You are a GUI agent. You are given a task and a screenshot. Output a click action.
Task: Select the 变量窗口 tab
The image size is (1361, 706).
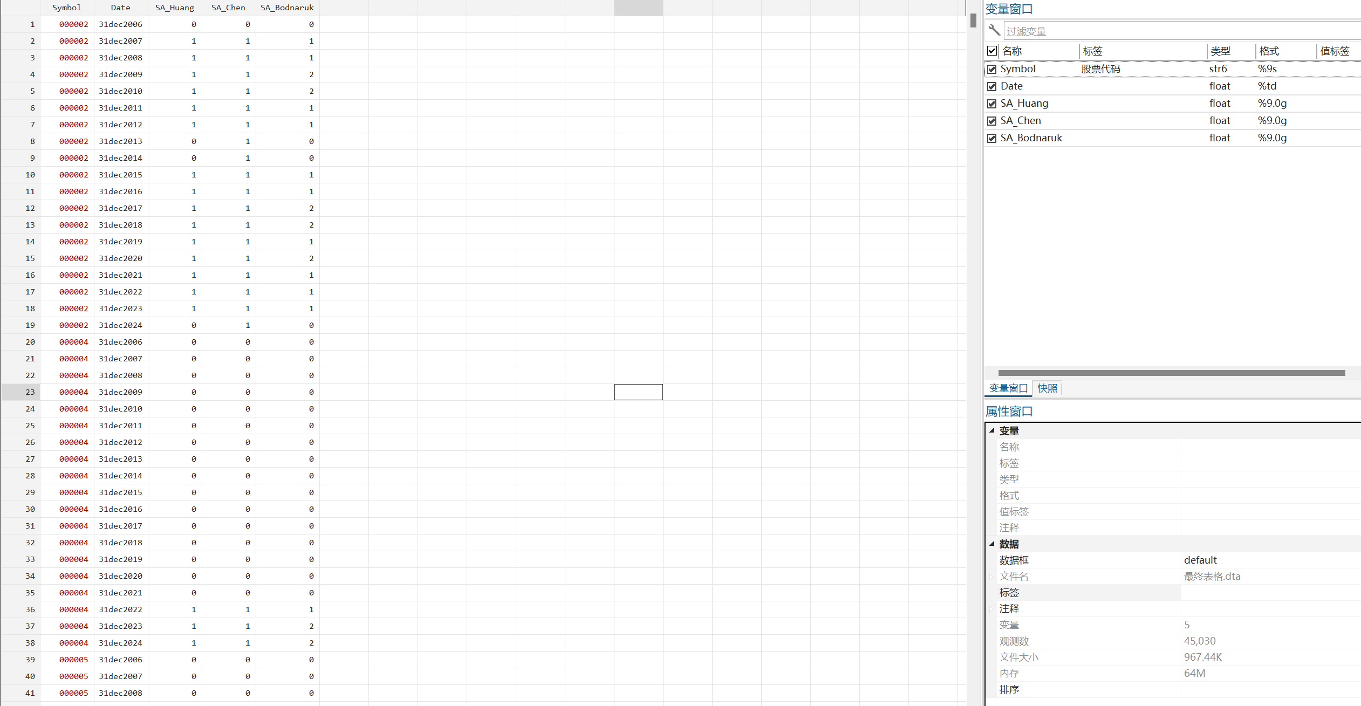[x=1008, y=388]
